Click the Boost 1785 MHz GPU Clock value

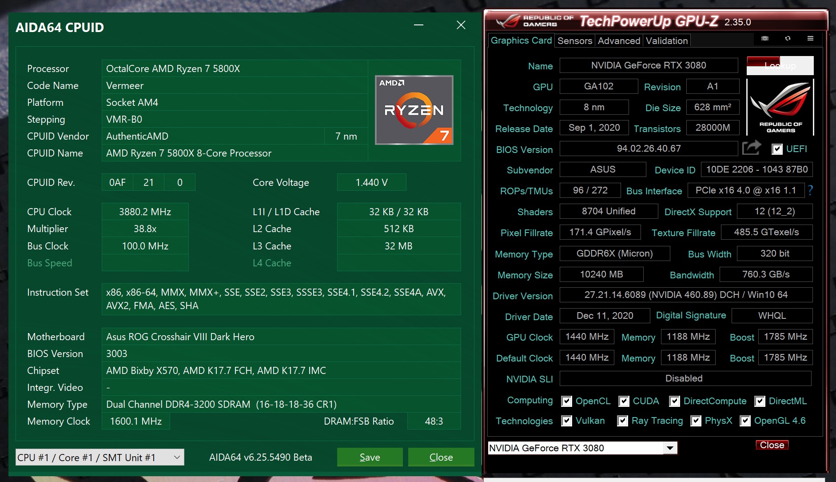785,337
